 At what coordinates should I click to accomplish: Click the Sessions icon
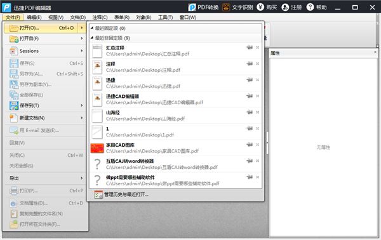pyautogui.click(x=13, y=51)
